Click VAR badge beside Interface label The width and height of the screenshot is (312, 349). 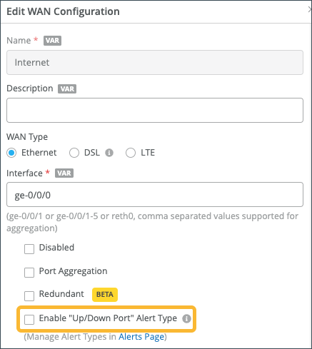(64, 173)
